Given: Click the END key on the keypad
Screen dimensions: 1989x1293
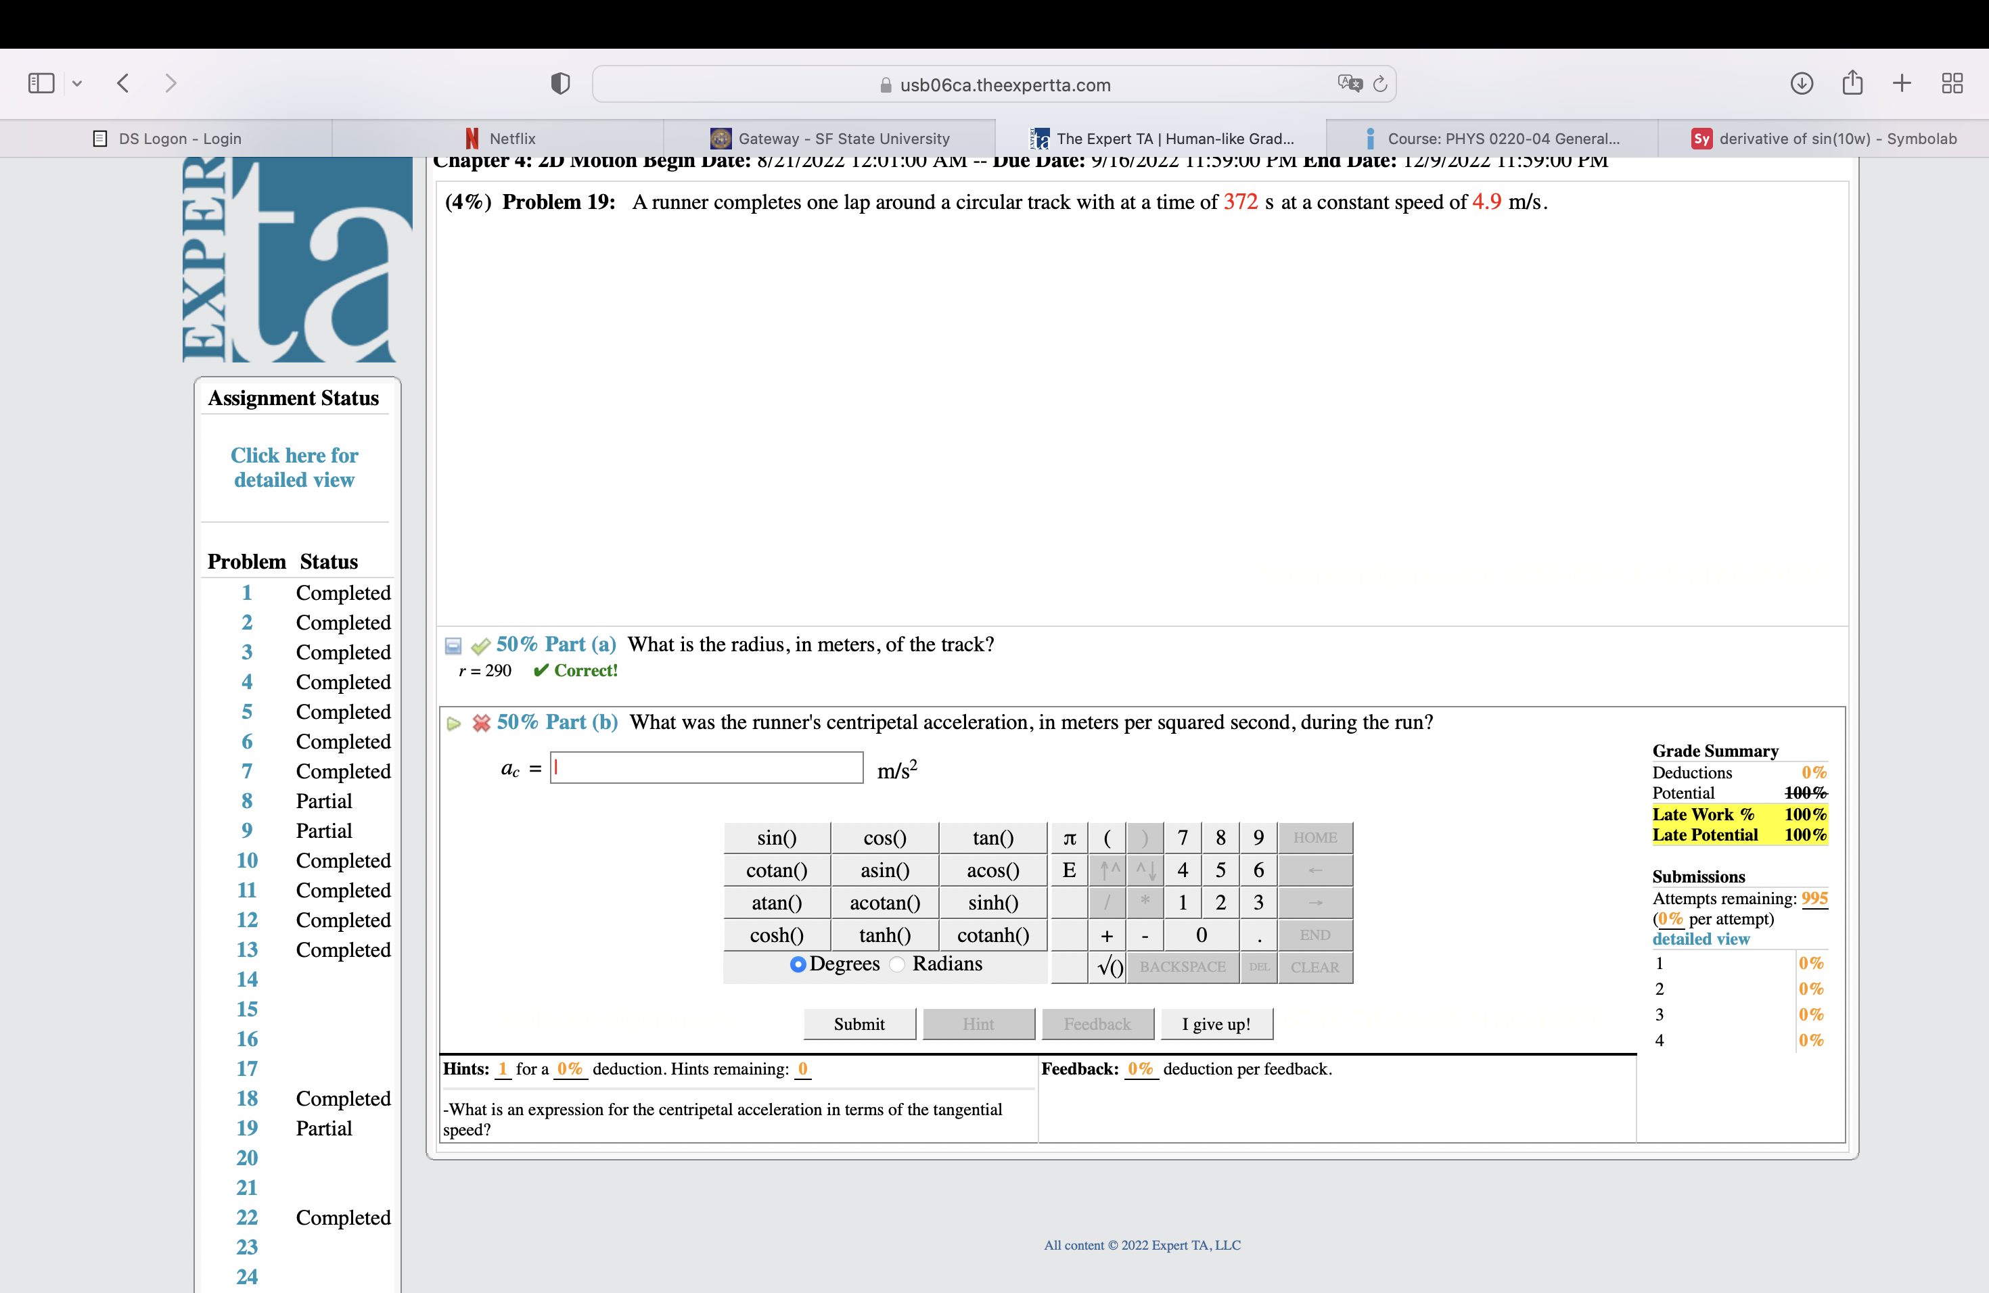Looking at the screenshot, I should point(1314,935).
